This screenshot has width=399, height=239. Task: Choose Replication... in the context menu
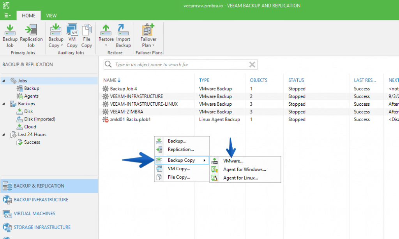pos(182,150)
